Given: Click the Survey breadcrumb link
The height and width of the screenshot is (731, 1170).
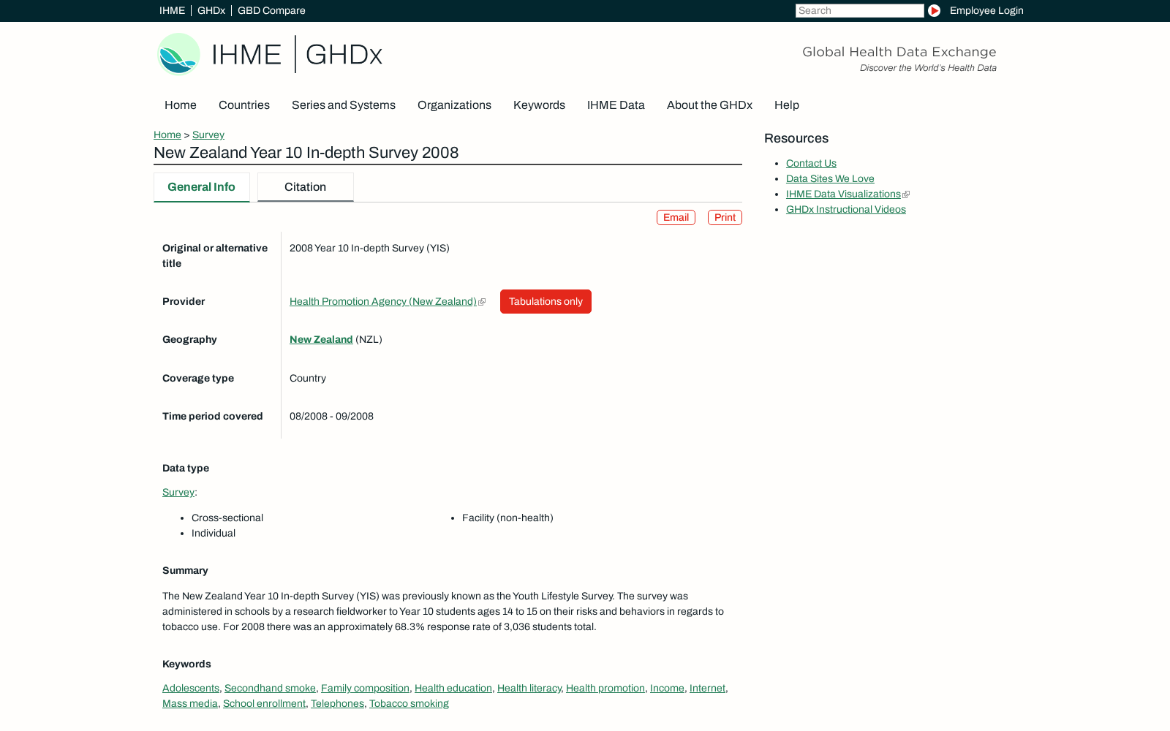Looking at the screenshot, I should click(208, 135).
